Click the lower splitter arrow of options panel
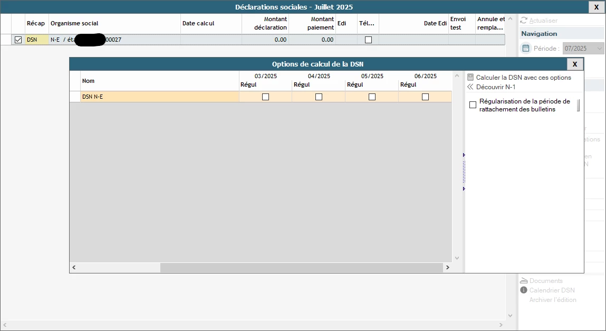Viewport: 606px width, 331px height. pyautogui.click(x=464, y=188)
